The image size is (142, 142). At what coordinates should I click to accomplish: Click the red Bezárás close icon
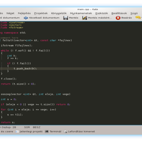(x=118, y=18)
